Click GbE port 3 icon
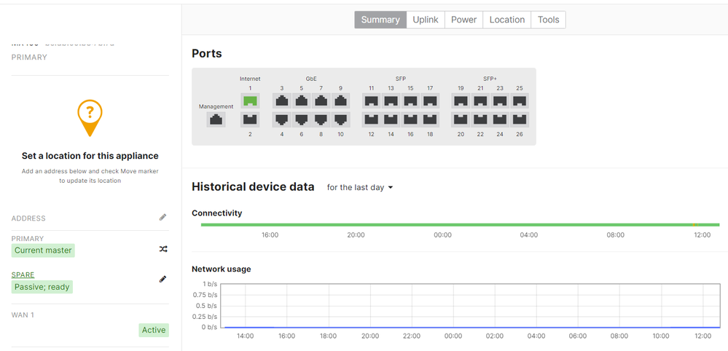This screenshot has width=728, height=351. pyautogui.click(x=282, y=100)
